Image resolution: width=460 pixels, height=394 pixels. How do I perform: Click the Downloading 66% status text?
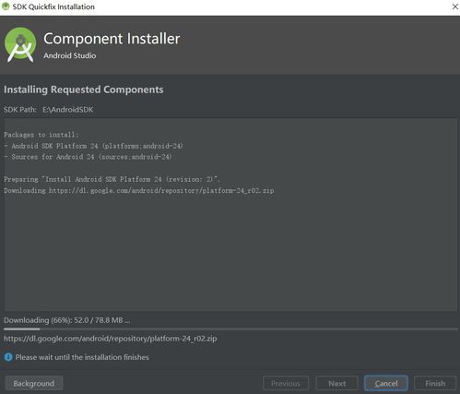tap(66, 320)
